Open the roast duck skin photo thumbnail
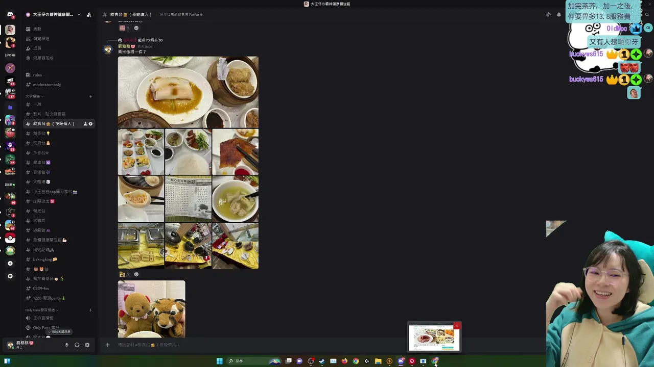Screen dimensions: 654x367 click(x=235, y=152)
